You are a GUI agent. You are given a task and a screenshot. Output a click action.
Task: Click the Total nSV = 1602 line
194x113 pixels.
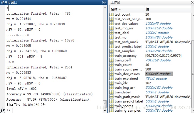click(22, 89)
